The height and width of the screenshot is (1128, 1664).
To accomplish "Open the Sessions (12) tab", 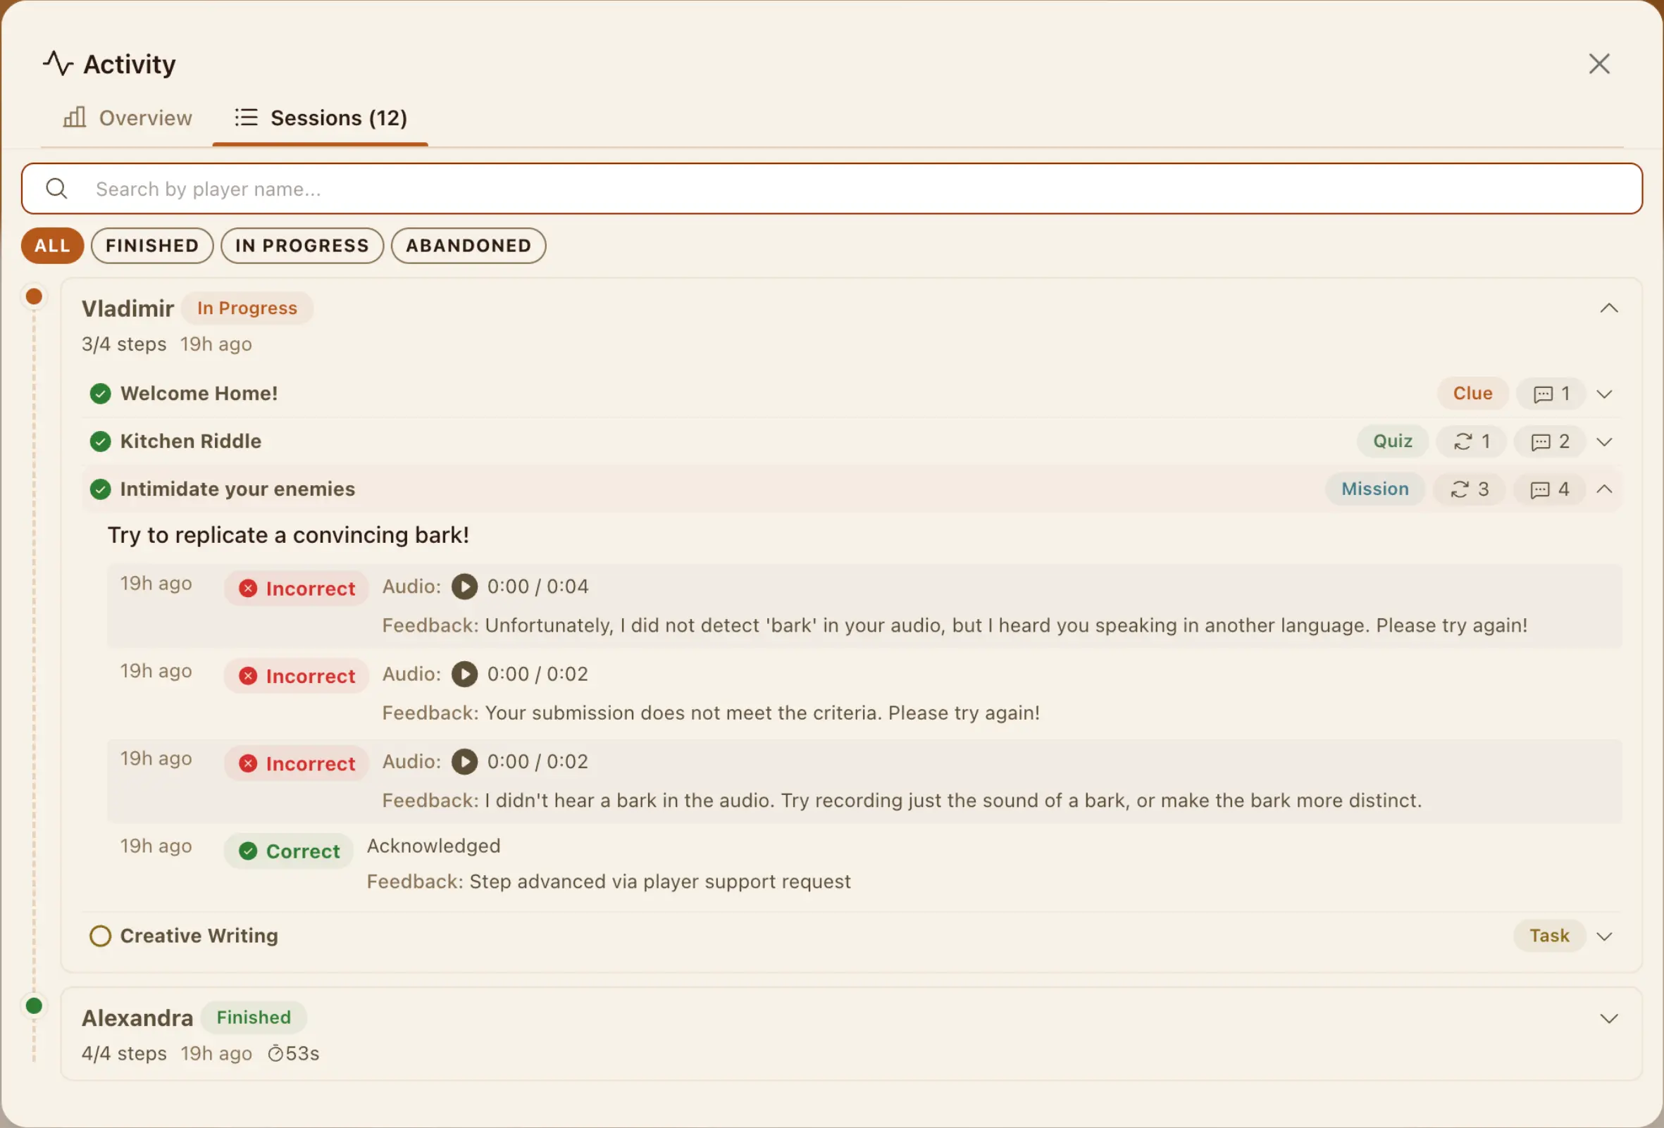I will point(321,118).
